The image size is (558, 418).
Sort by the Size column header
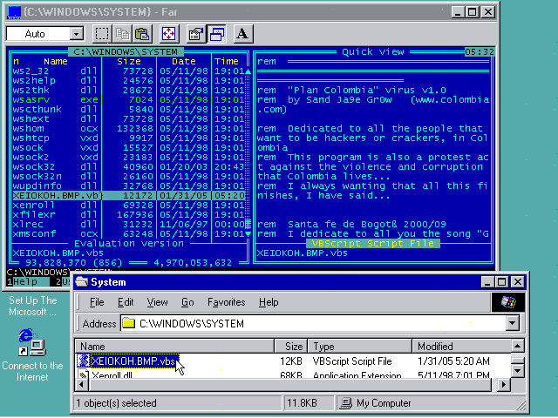tap(290, 346)
